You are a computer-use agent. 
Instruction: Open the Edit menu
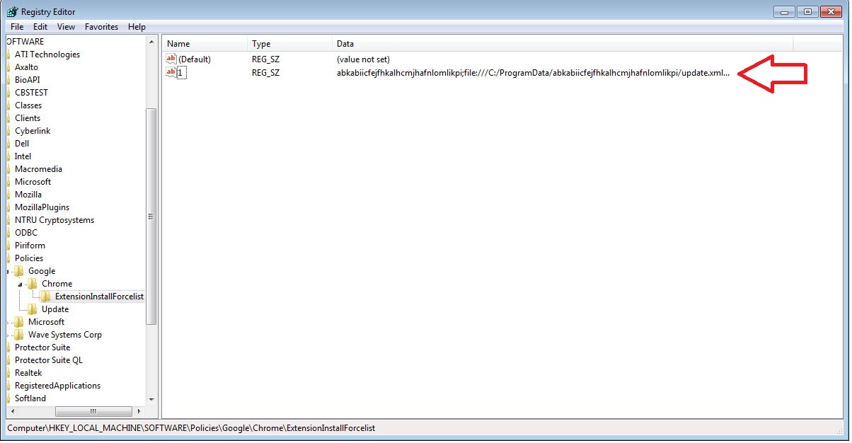40,27
